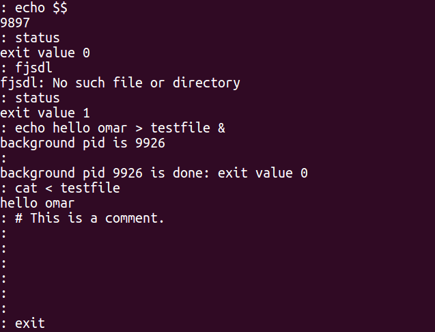Click the word 'directory' in error message
This screenshot has width=435, height=332.
coord(206,83)
